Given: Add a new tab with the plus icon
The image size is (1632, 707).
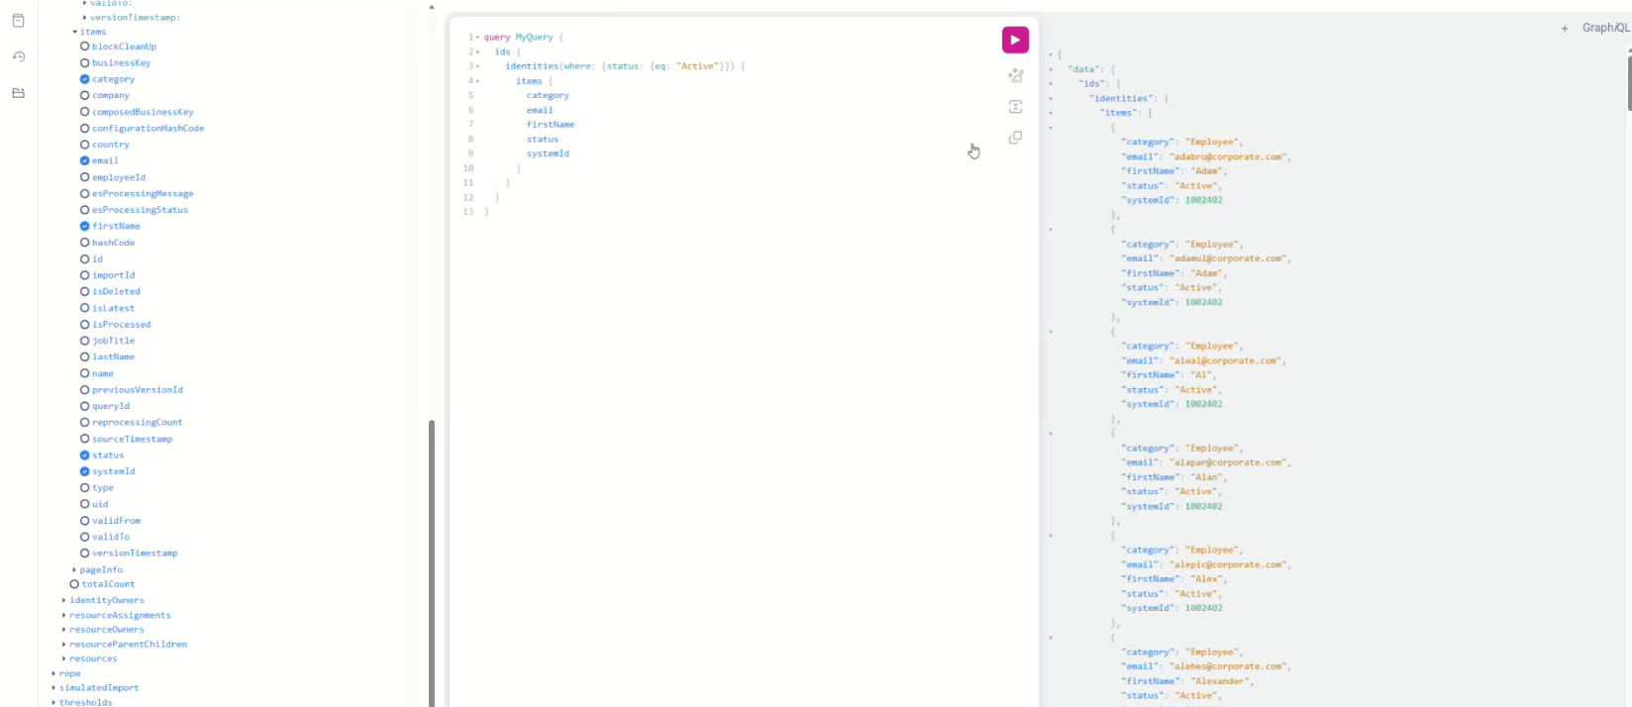Looking at the screenshot, I should coord(1565,29).
